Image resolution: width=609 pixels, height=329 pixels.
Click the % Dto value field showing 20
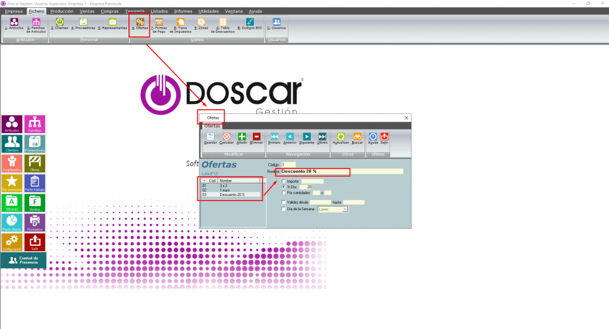click(x=306, y=187)
